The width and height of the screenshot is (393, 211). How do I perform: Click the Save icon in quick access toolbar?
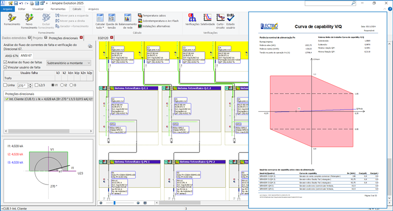(16, 3)
